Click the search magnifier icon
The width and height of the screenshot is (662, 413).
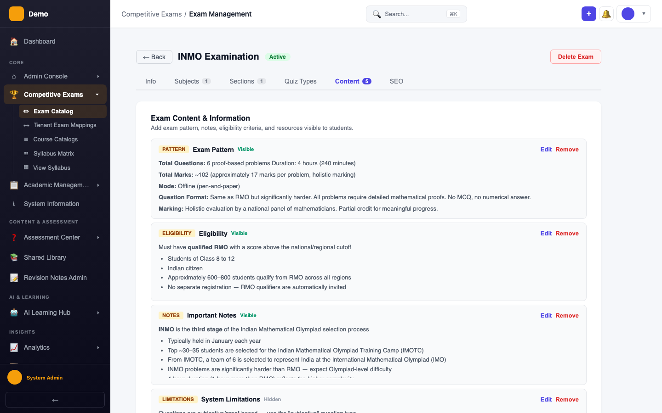pos(377,14)
